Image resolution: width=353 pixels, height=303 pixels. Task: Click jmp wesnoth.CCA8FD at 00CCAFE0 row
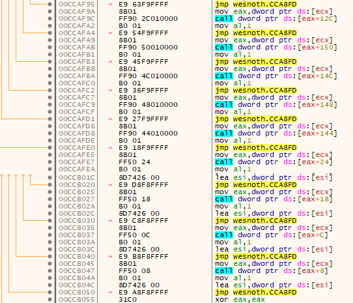[256, 147]
